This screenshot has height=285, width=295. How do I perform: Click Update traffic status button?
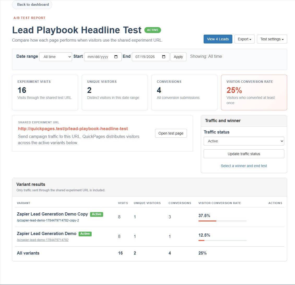tap(244, 154)
